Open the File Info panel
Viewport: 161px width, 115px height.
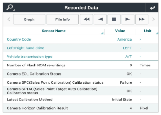click(x=63, y=19)
